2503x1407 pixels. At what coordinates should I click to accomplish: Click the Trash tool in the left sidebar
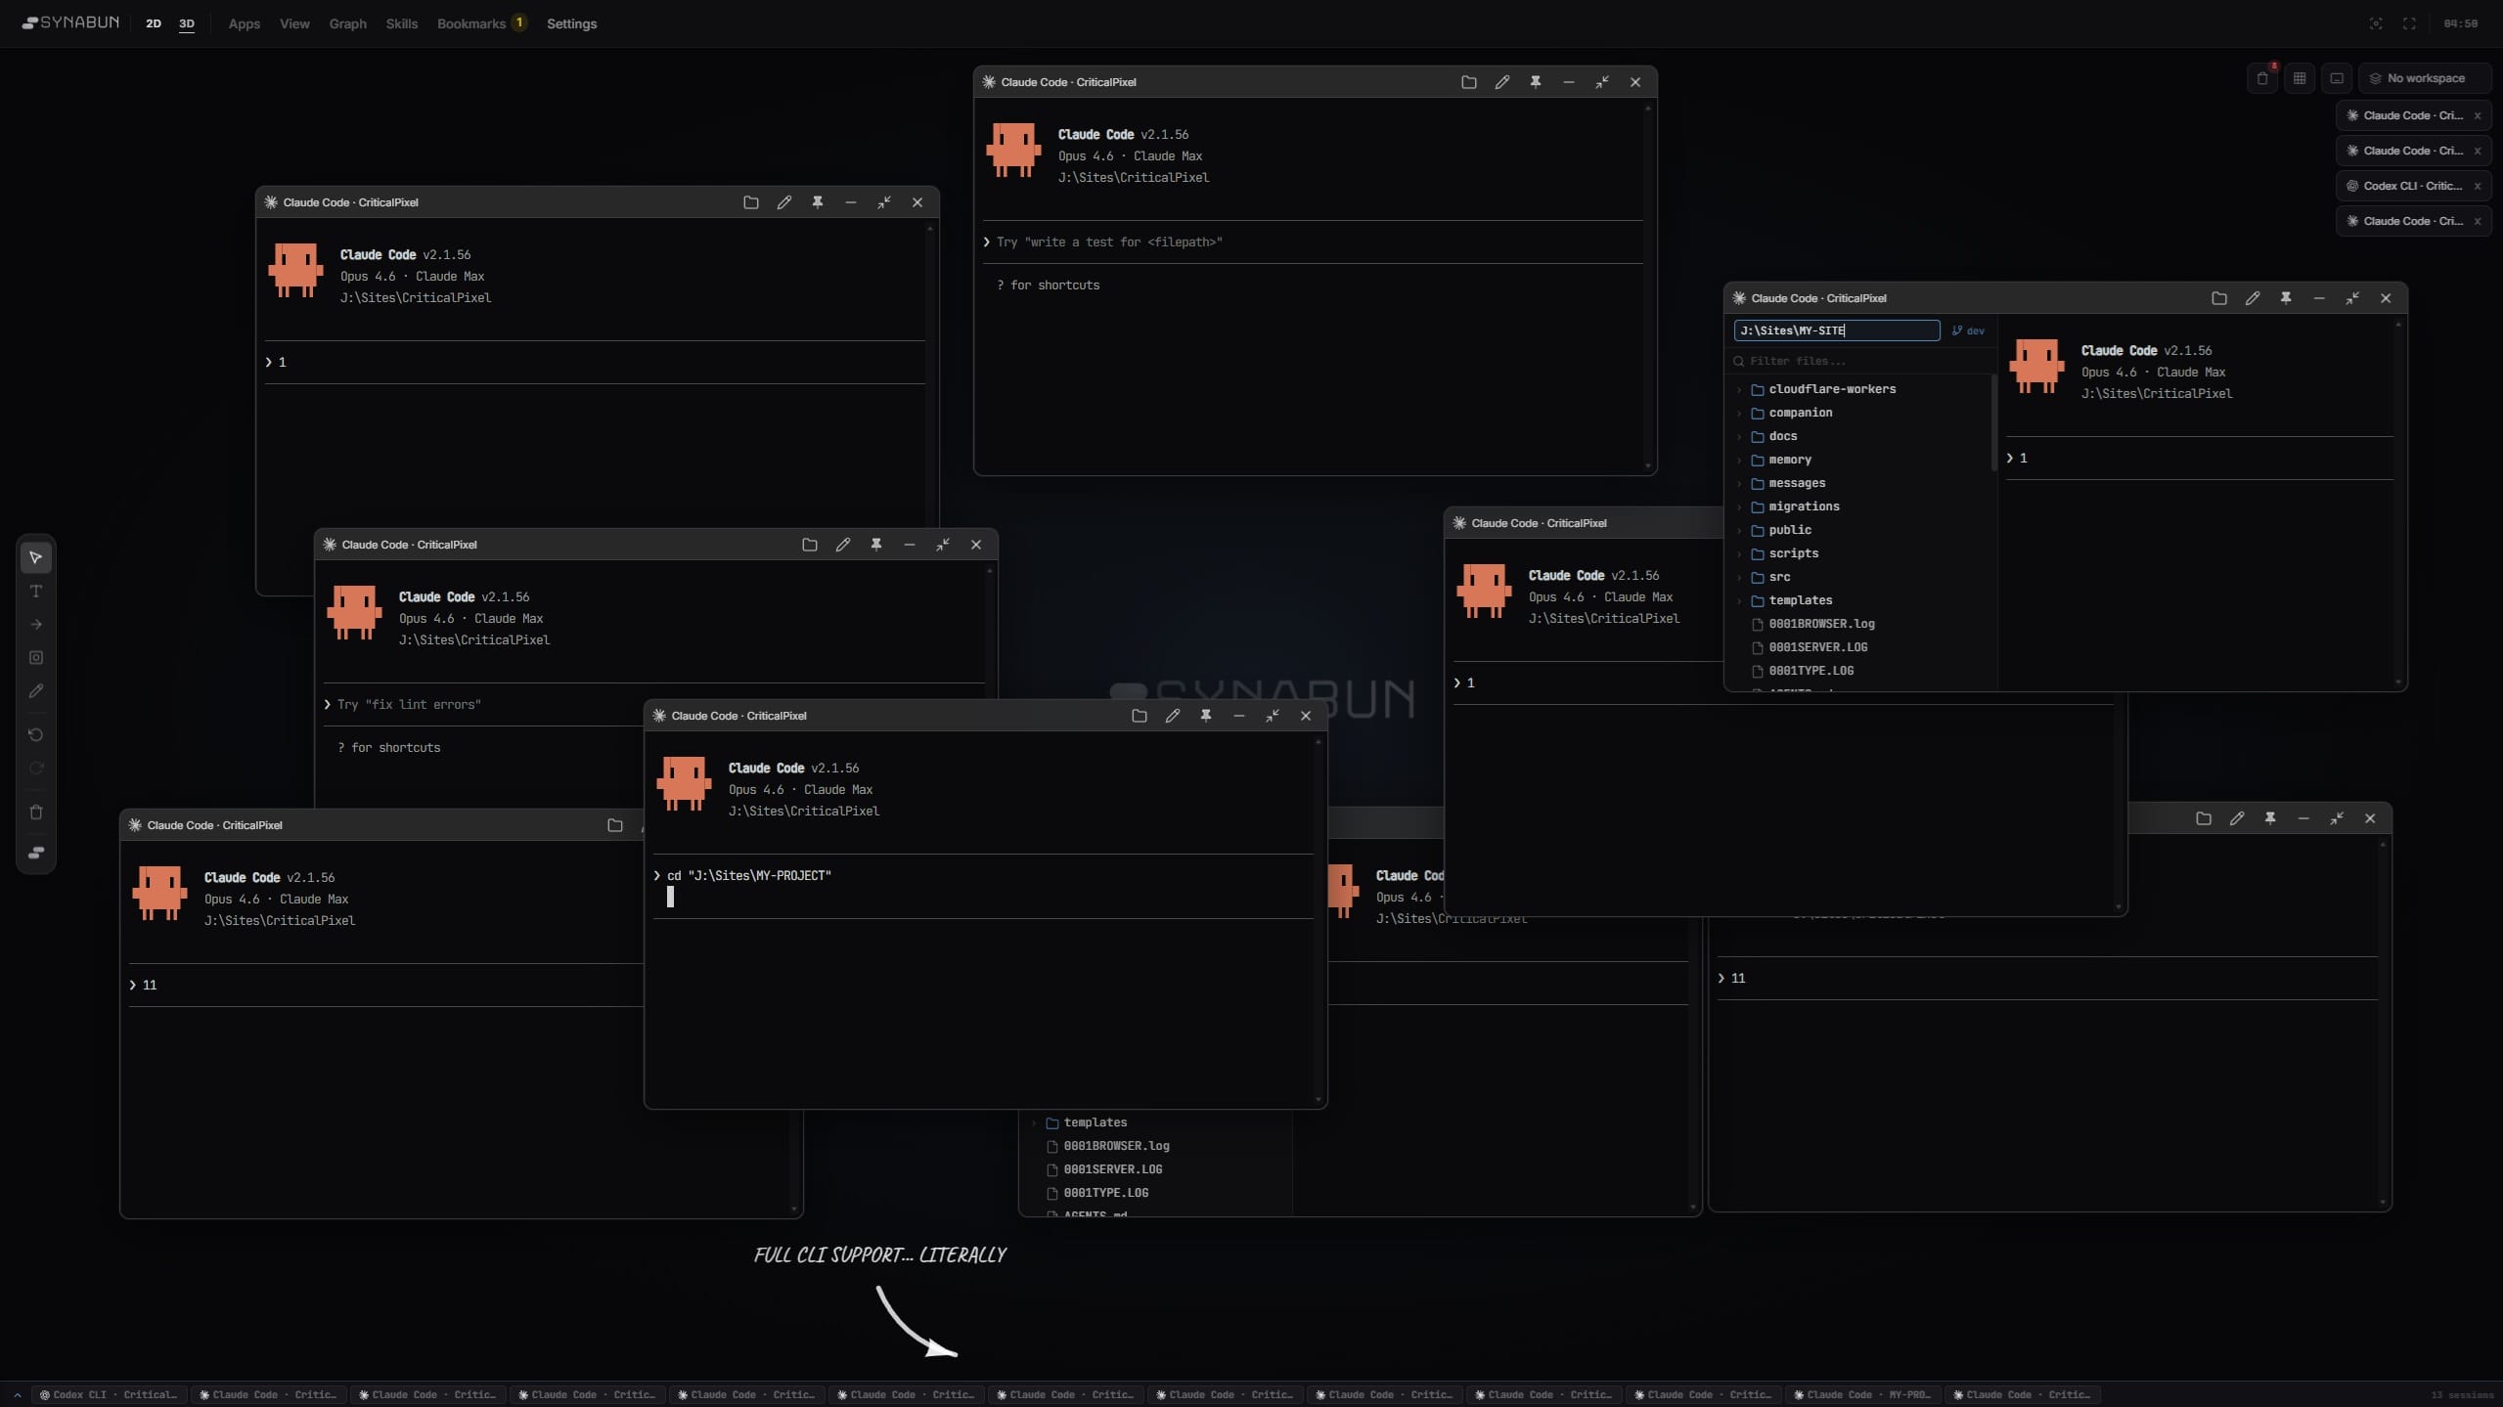tap(36, 811)
